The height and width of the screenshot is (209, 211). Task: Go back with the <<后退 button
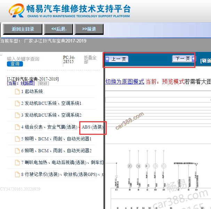coord(58,29)
